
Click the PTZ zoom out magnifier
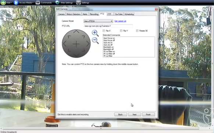click(95, 41)
